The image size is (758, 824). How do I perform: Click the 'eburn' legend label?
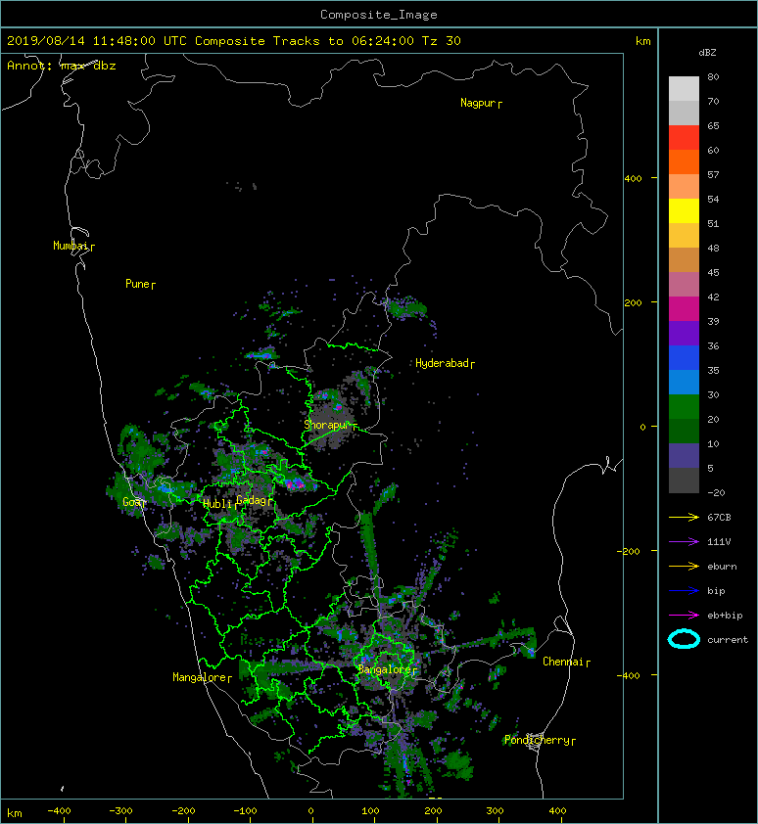click(x=722, y=566)
